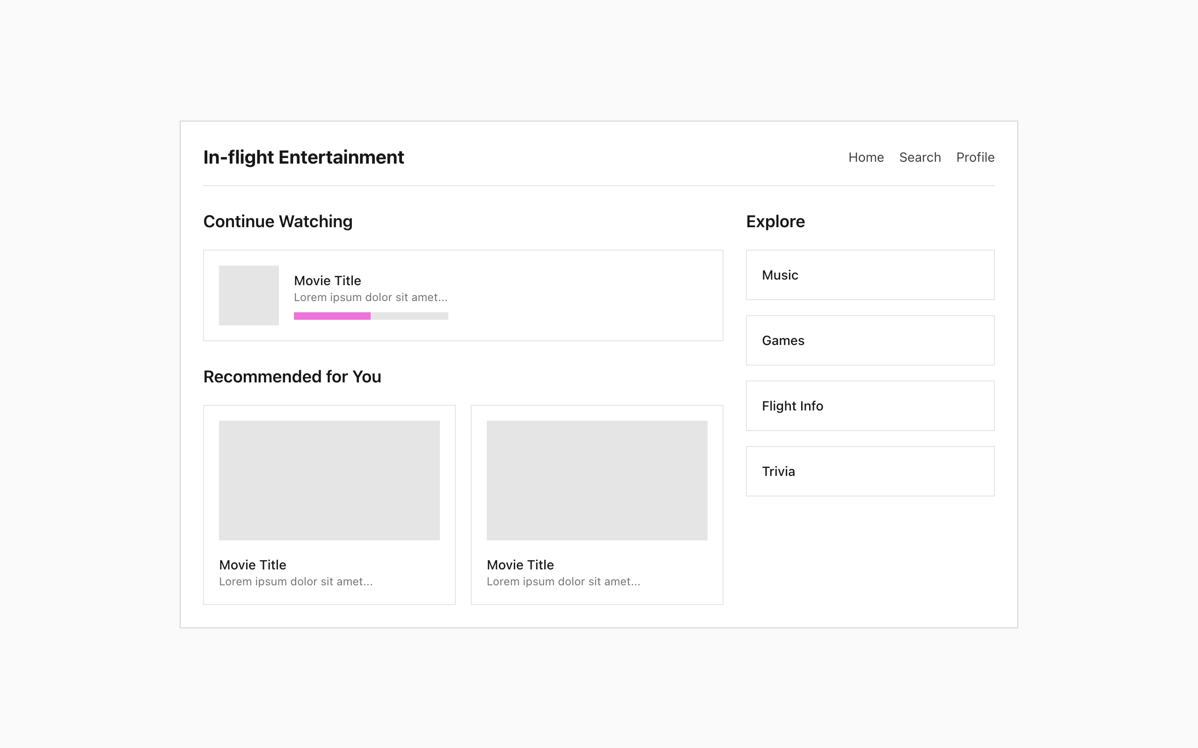This screenshot has height=748, width=1198.
Task: Click the In-flight Entertainment title
Action: [303, 158]
